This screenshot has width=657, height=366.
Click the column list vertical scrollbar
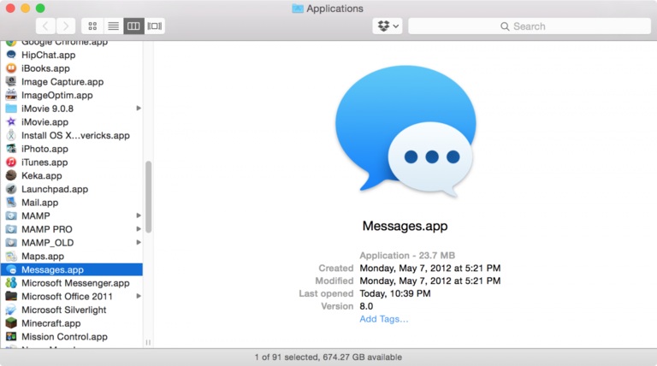pyautogui.click(x=148, y=197)
